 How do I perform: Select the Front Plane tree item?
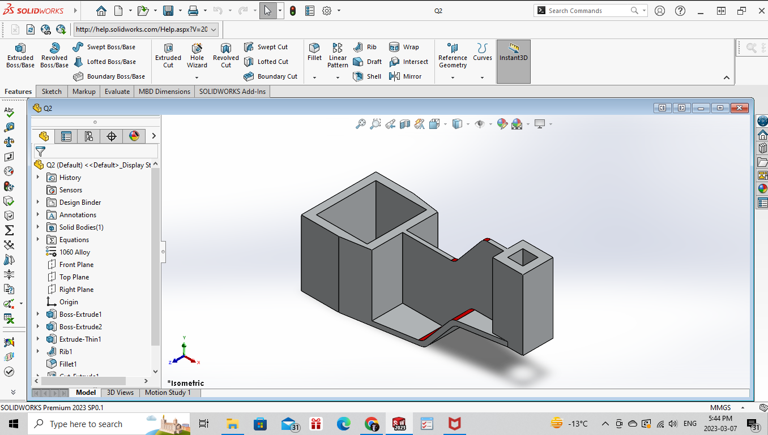[x=70, y=264]
